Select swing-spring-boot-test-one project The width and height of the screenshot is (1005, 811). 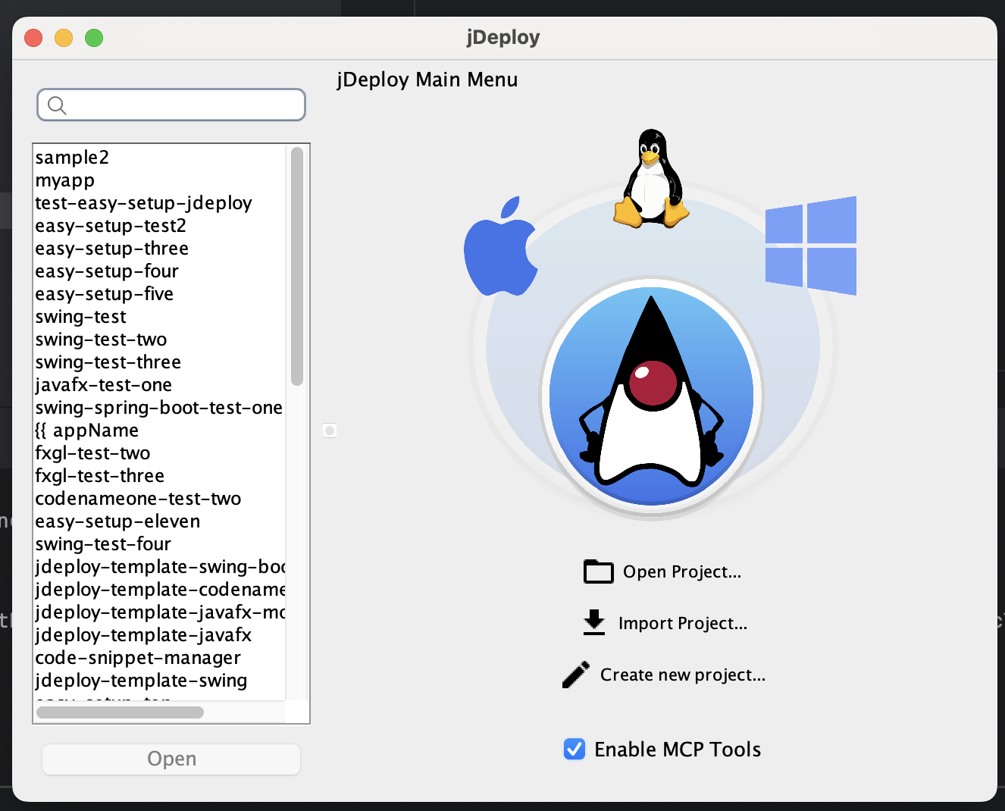tap(160, 408)
